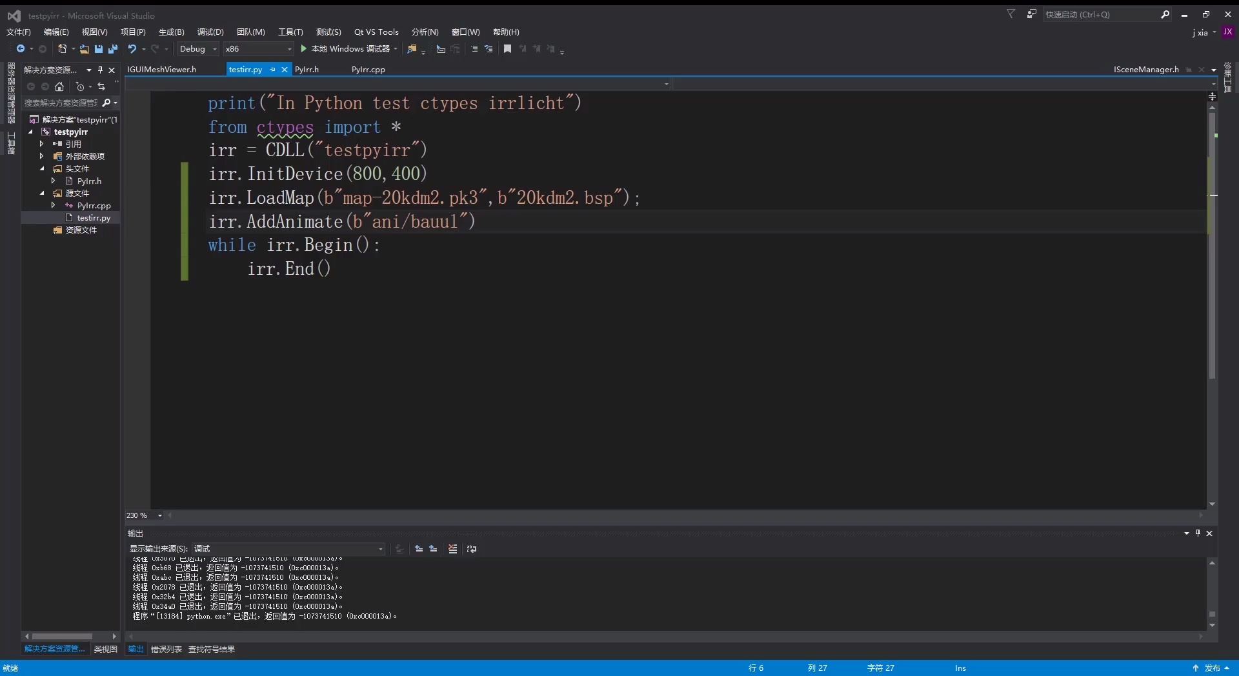Click the Home icon in Solution Explorer
The image size is (1239, 676).
click(59, 86)
